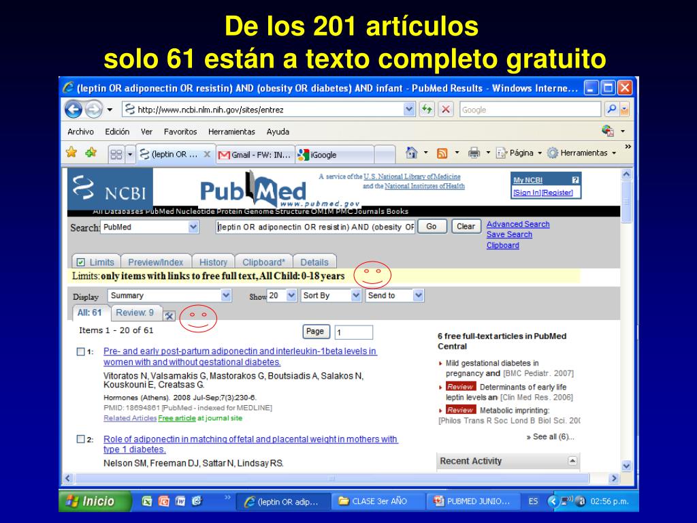Viewport: 697px width, 523px height.
Task: Click the page number input field
Action: pyautogui.click(x=353, y=332)
